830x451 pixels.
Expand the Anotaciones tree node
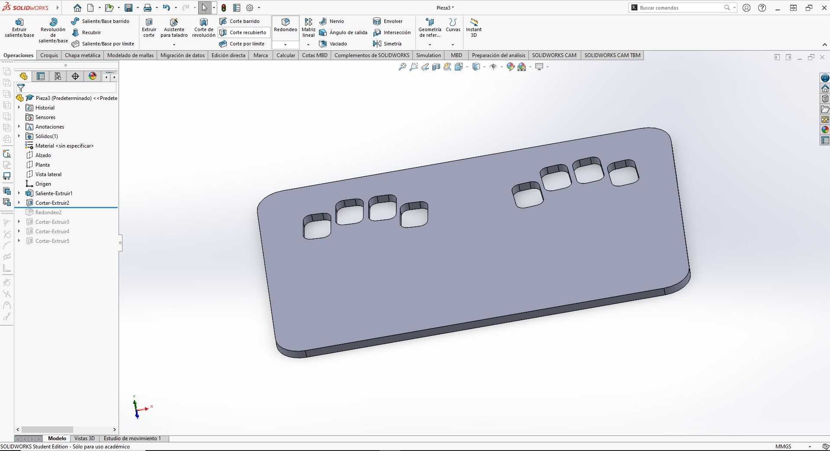[19, 126]
